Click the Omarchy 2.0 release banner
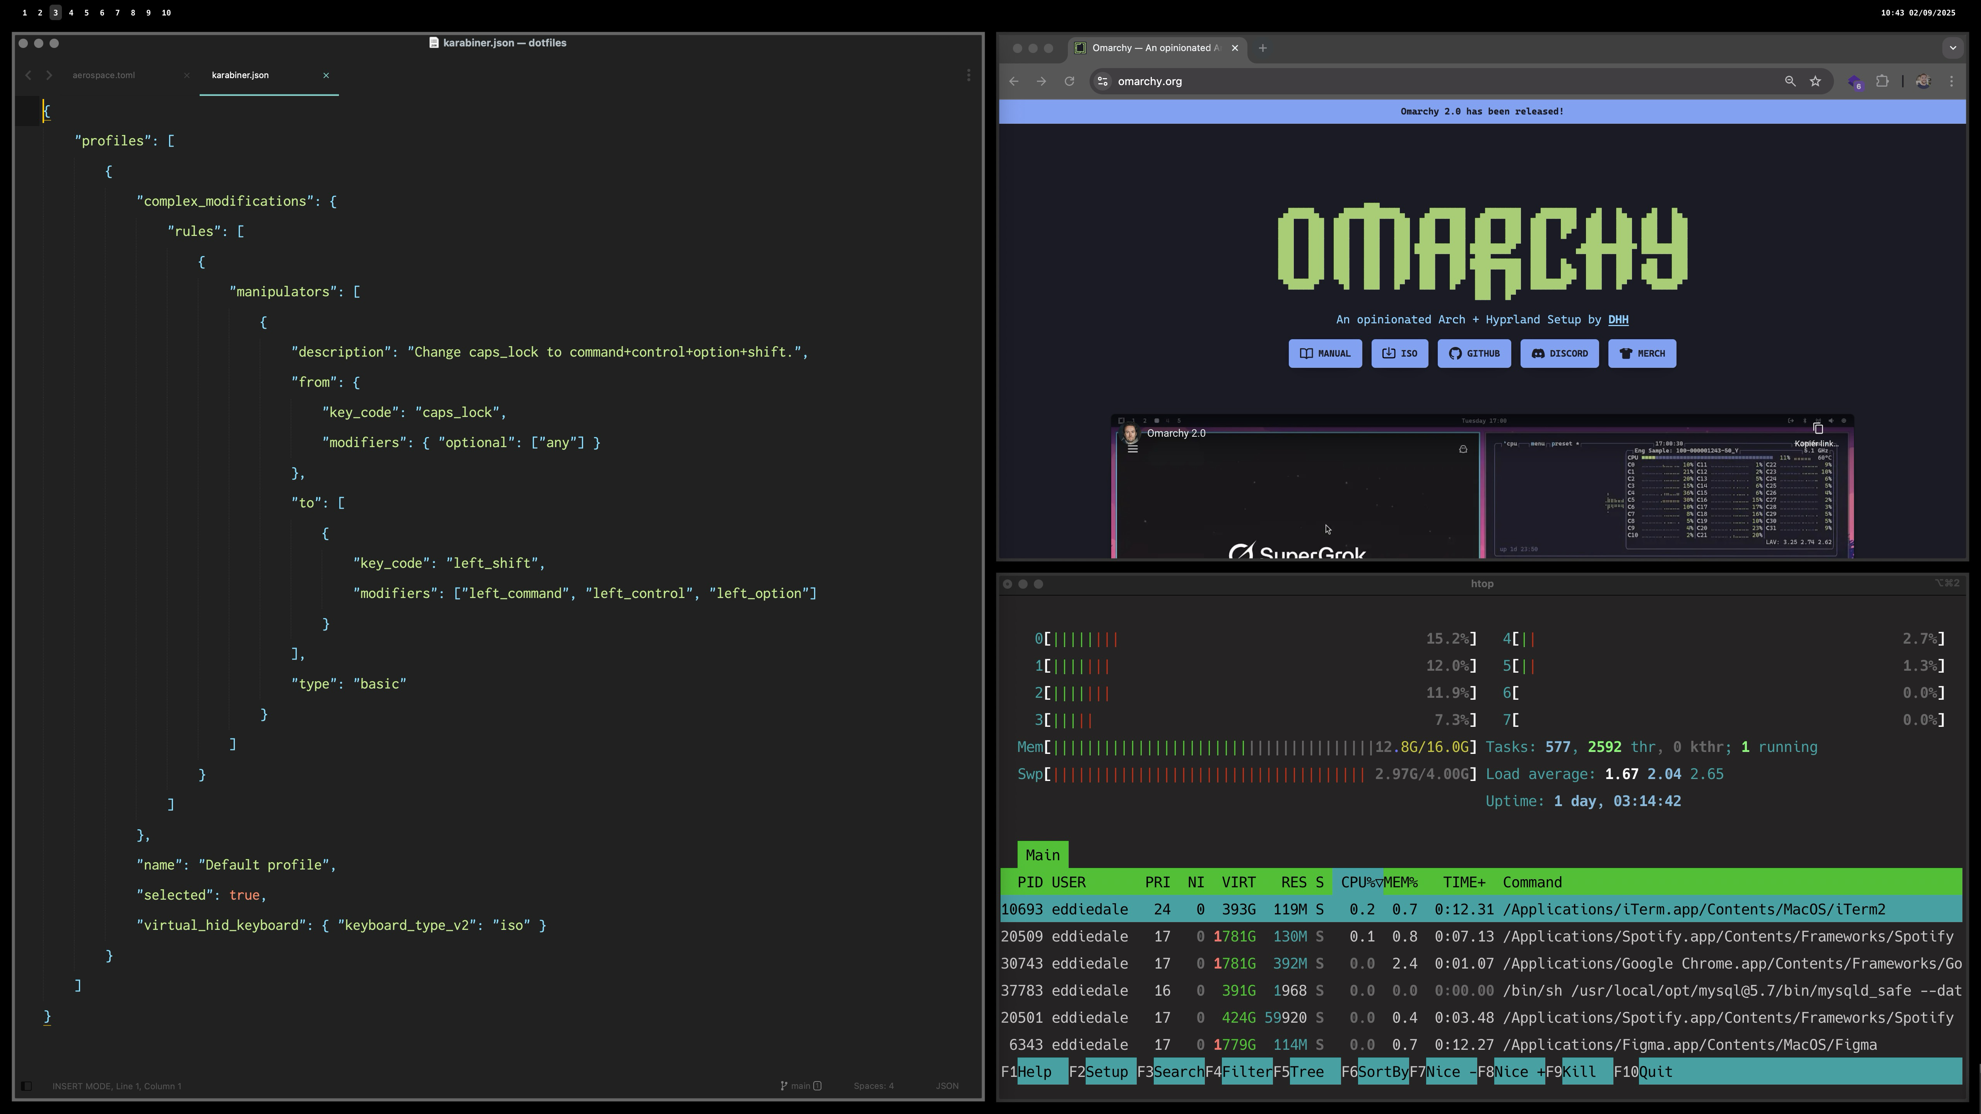Screen dimensions: 1981x1114 1482,111
